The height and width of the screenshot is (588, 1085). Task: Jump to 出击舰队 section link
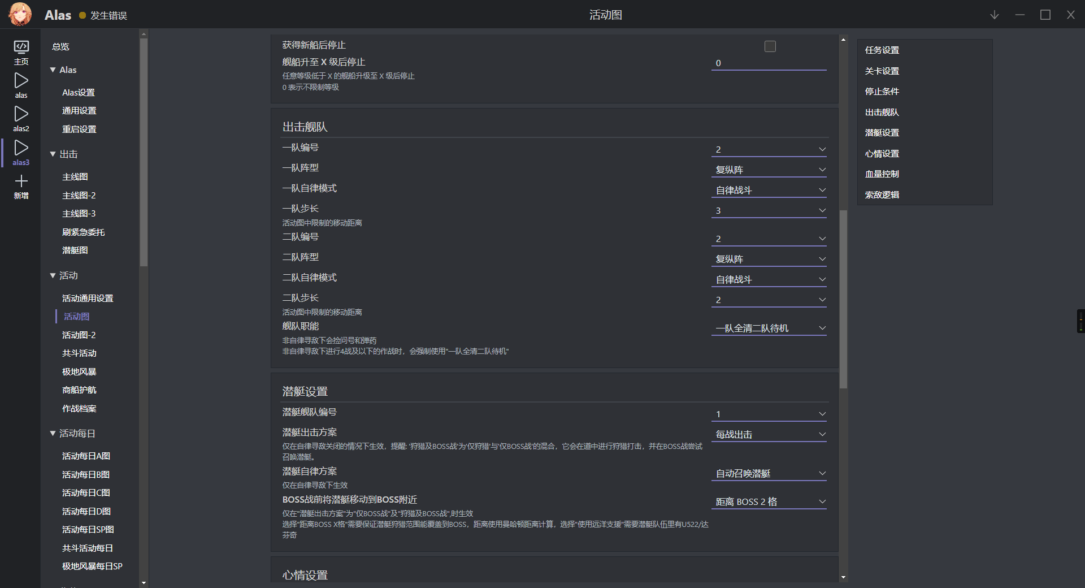882,112
